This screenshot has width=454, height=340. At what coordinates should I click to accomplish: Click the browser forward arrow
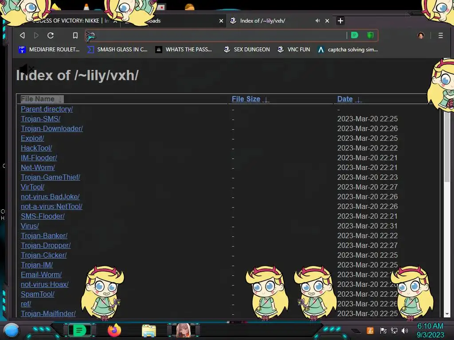pyautogui.click(x=36, y=35)
